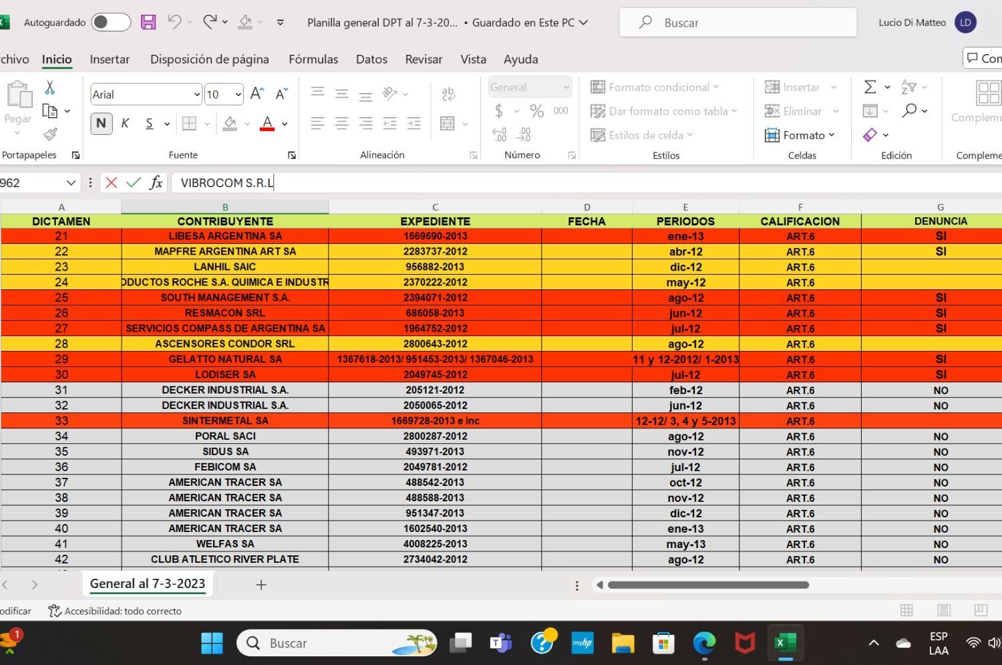Switch to Page Layout view in status bar

944,610
